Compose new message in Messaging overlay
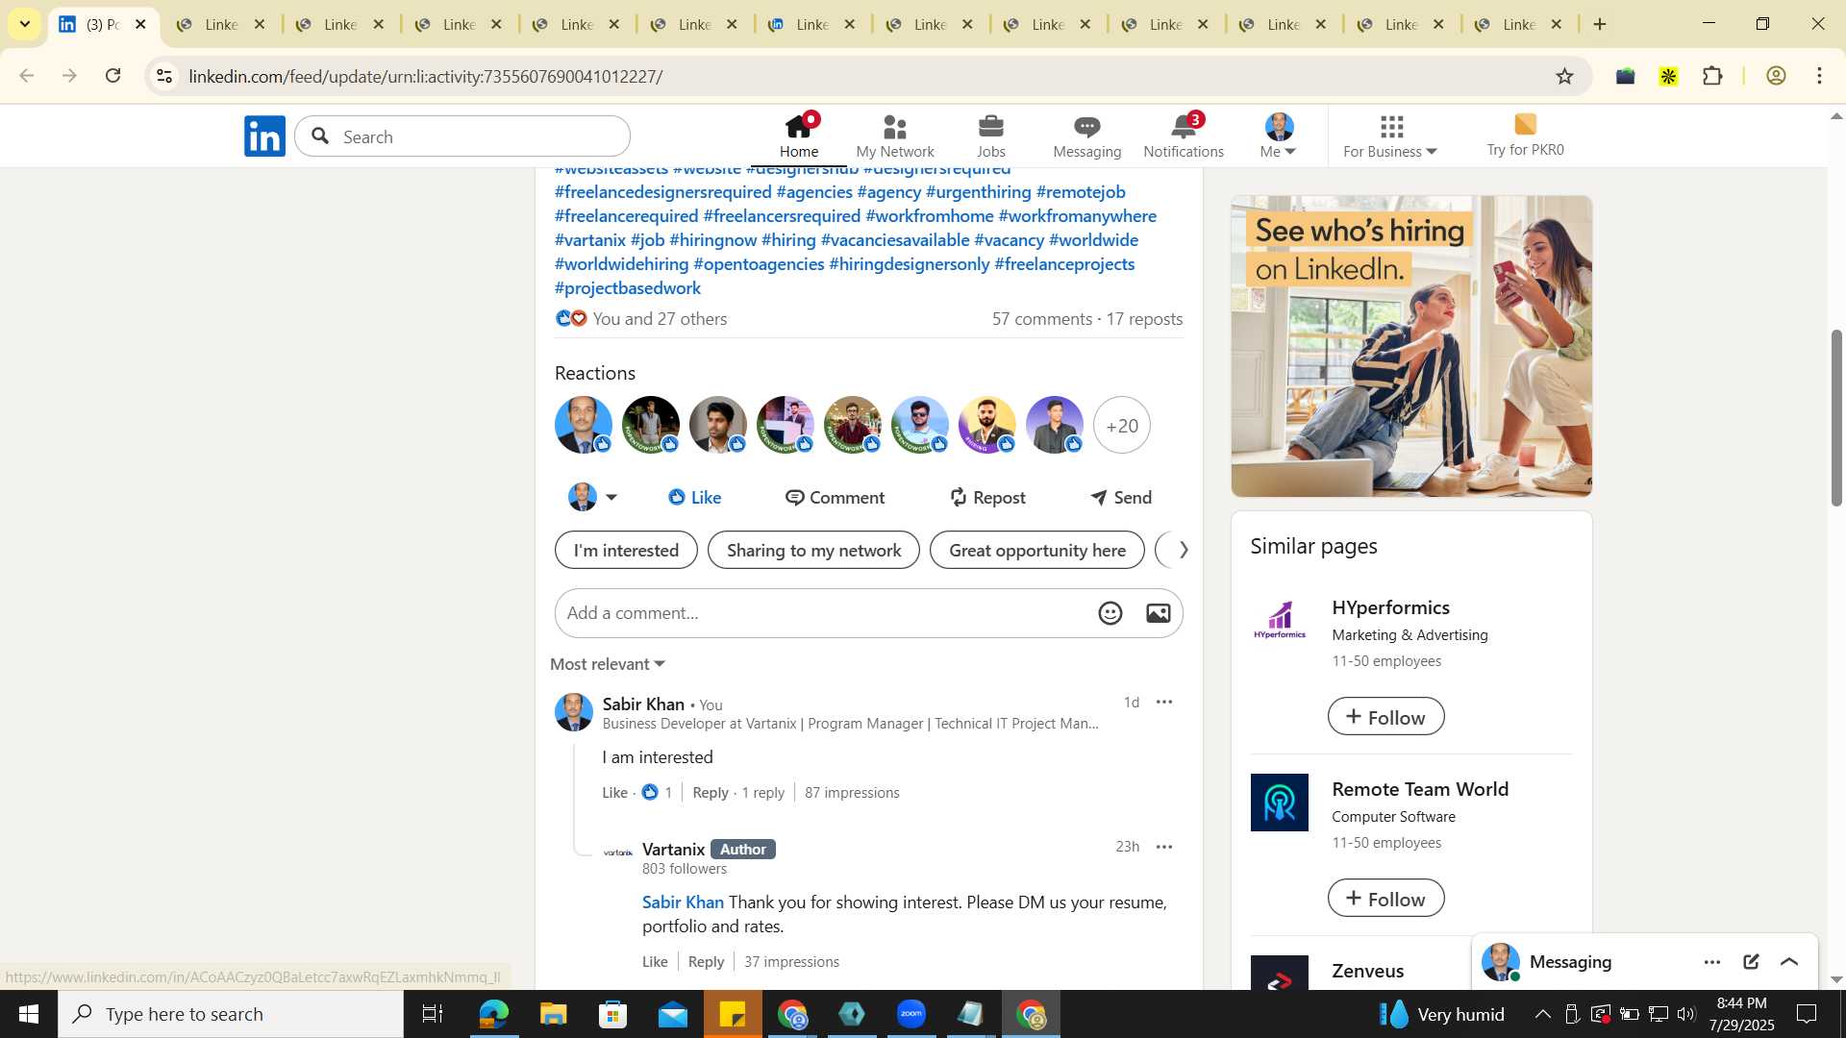The width and height of the screenshot is (1846, 1038). 1751,961
